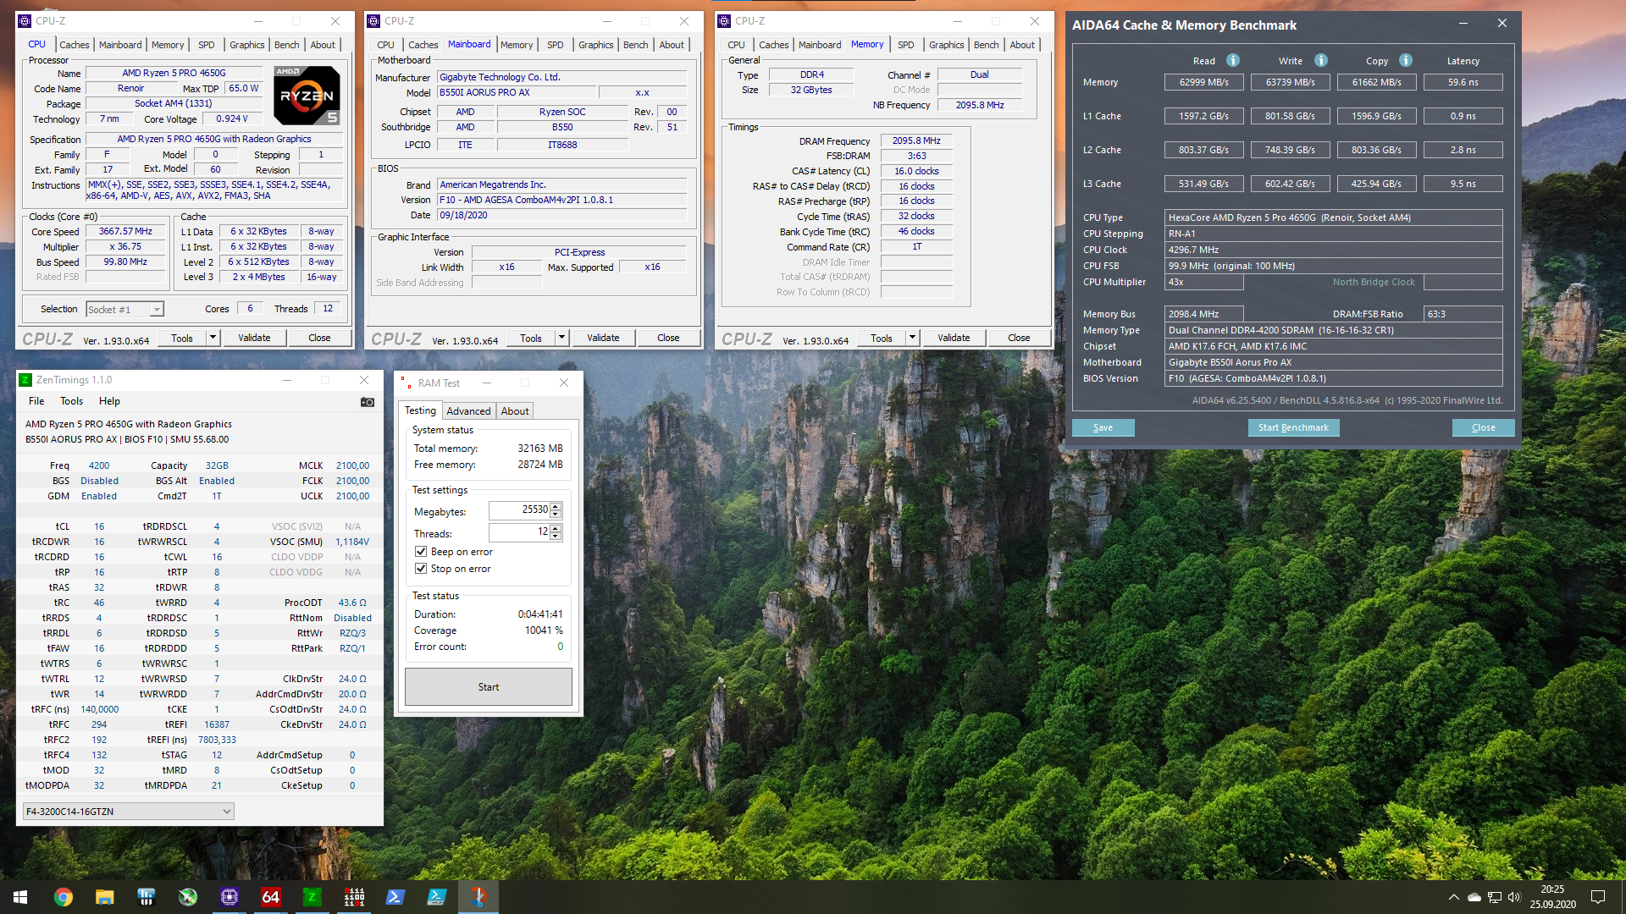Click Close in the Memory CPU-Z window
The image size is (1626, 914).
tap(1019, 338)
